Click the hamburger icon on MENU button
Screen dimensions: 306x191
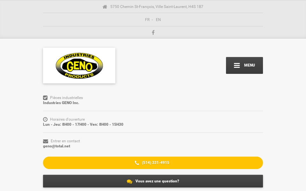point(237,65)
